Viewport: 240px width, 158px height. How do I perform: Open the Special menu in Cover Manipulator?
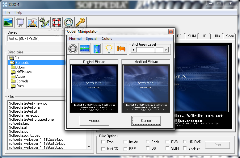pos(91,39)
